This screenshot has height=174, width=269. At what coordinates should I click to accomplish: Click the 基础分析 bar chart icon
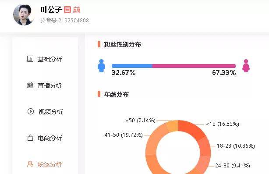[x=30, y=59]
